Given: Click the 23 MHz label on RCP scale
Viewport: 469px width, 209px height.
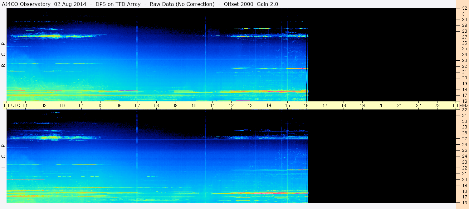Looking at the screenshot, I should pos(464,60).
